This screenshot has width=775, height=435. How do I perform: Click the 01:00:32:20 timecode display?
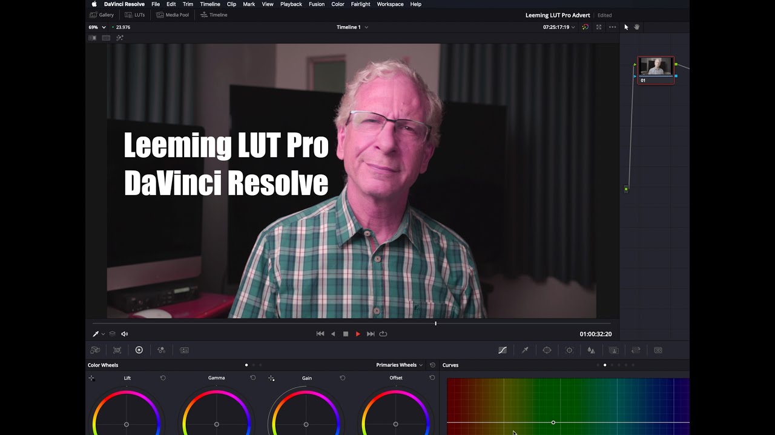596,334
